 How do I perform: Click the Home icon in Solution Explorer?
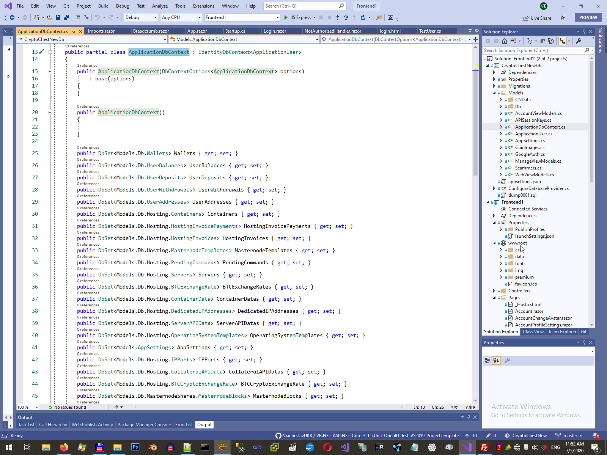pos(504,41)
